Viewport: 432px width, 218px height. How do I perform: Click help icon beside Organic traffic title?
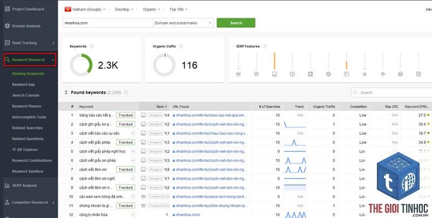coord(181,47)
